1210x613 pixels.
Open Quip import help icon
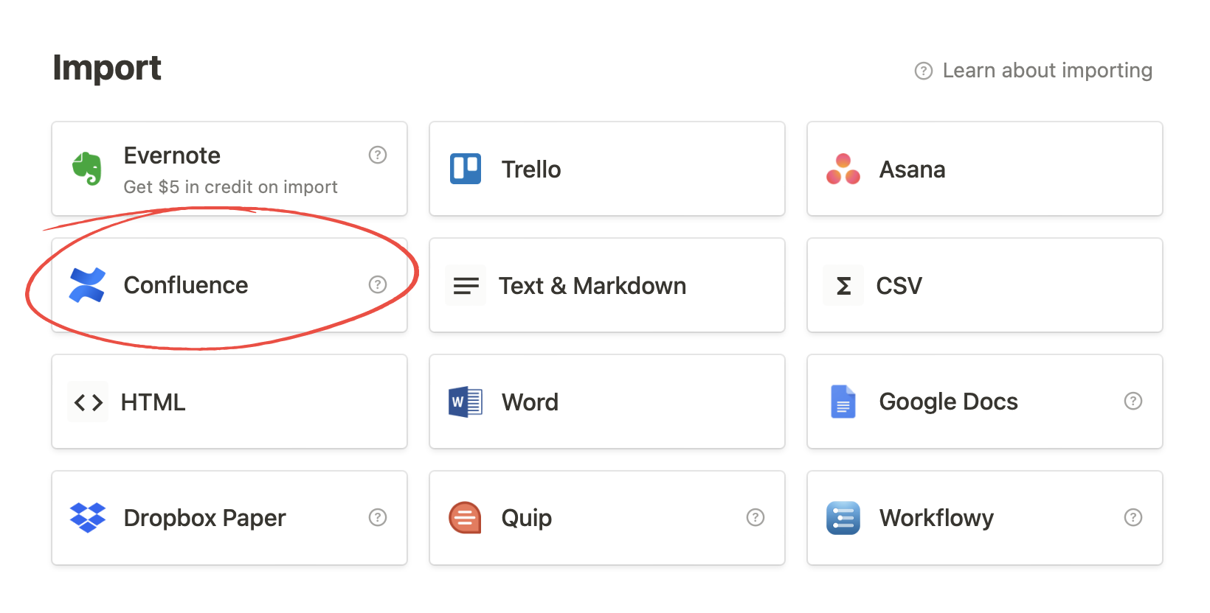point(756,517)
